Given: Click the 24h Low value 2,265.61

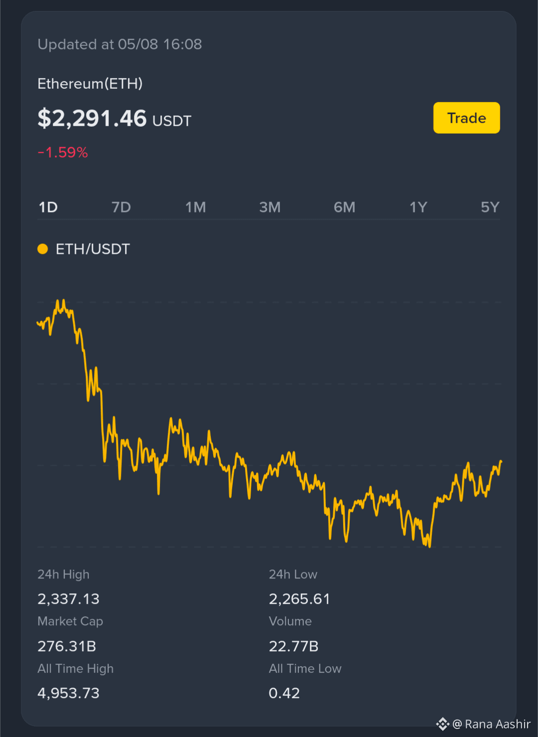Looking at the screenshot, I should [x=299, y=599].
